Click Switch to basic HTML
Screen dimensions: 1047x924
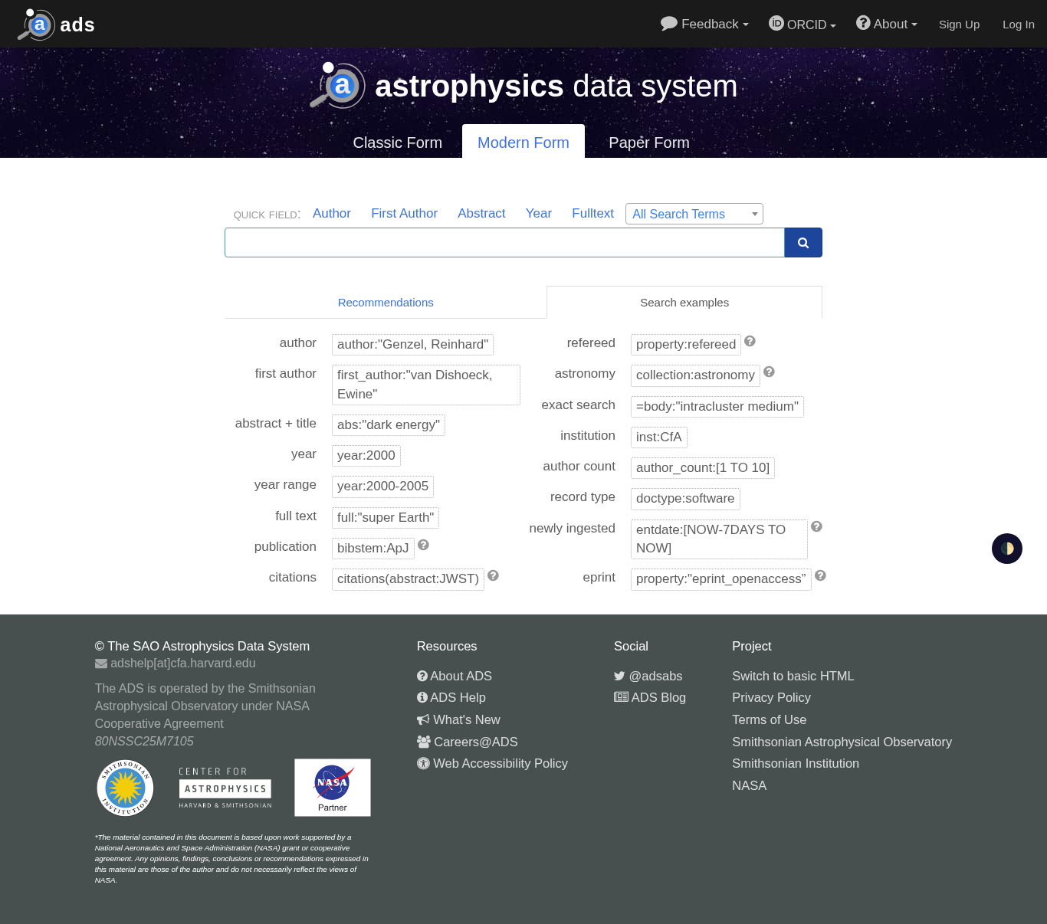[793, 676]
